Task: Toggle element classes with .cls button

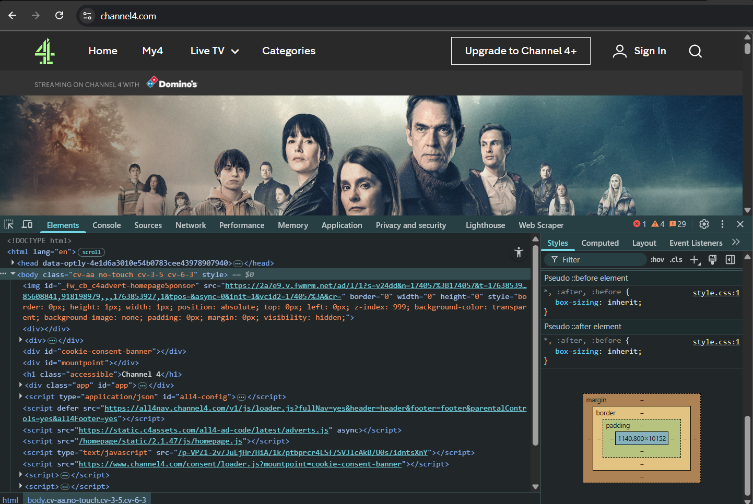Action: pyautogui.click(x=676, y=259)
